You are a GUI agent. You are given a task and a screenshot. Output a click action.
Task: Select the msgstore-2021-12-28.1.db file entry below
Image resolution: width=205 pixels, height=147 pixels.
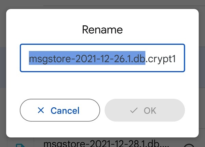pyautogui.click(x=106, y=144)
